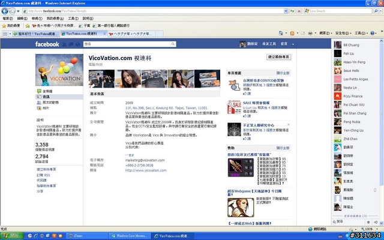Click the browser Back arrow button
Screen dimensions: 384x240
coord(5,11)
